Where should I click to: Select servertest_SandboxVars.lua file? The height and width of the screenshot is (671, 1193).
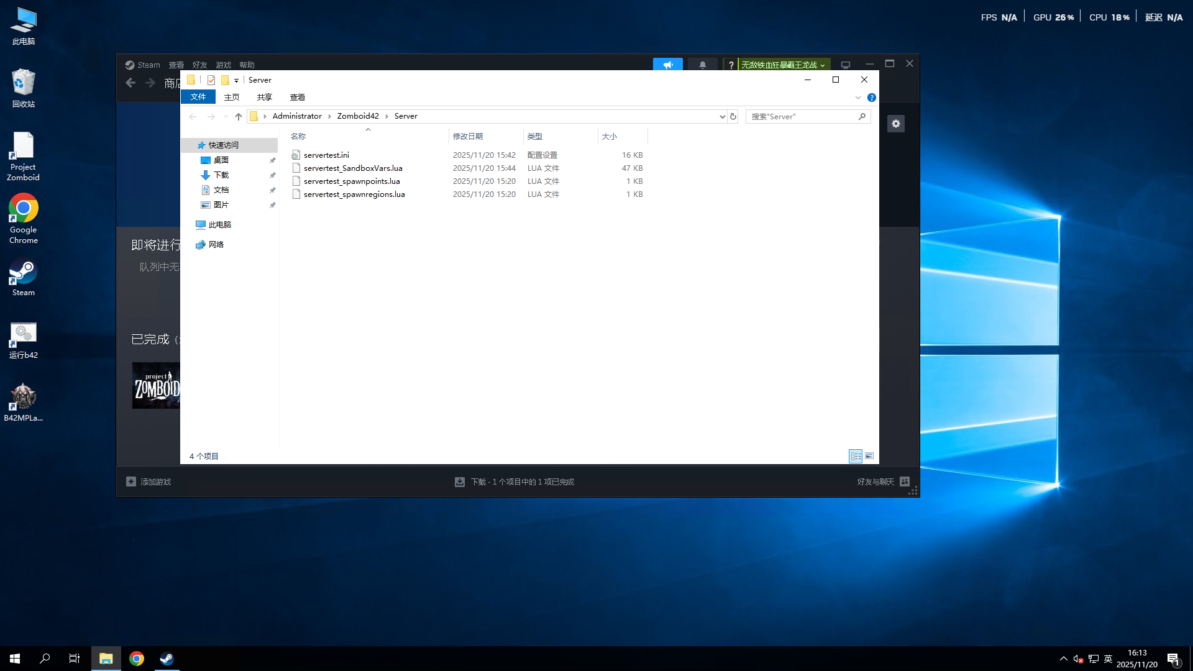pyautogui.click(x=352, y=168)
